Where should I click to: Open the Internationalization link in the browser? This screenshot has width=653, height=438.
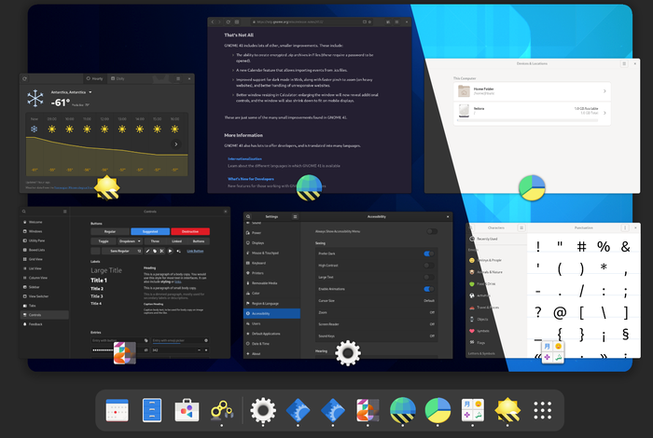pyautogui.click(x=244, y=159)
